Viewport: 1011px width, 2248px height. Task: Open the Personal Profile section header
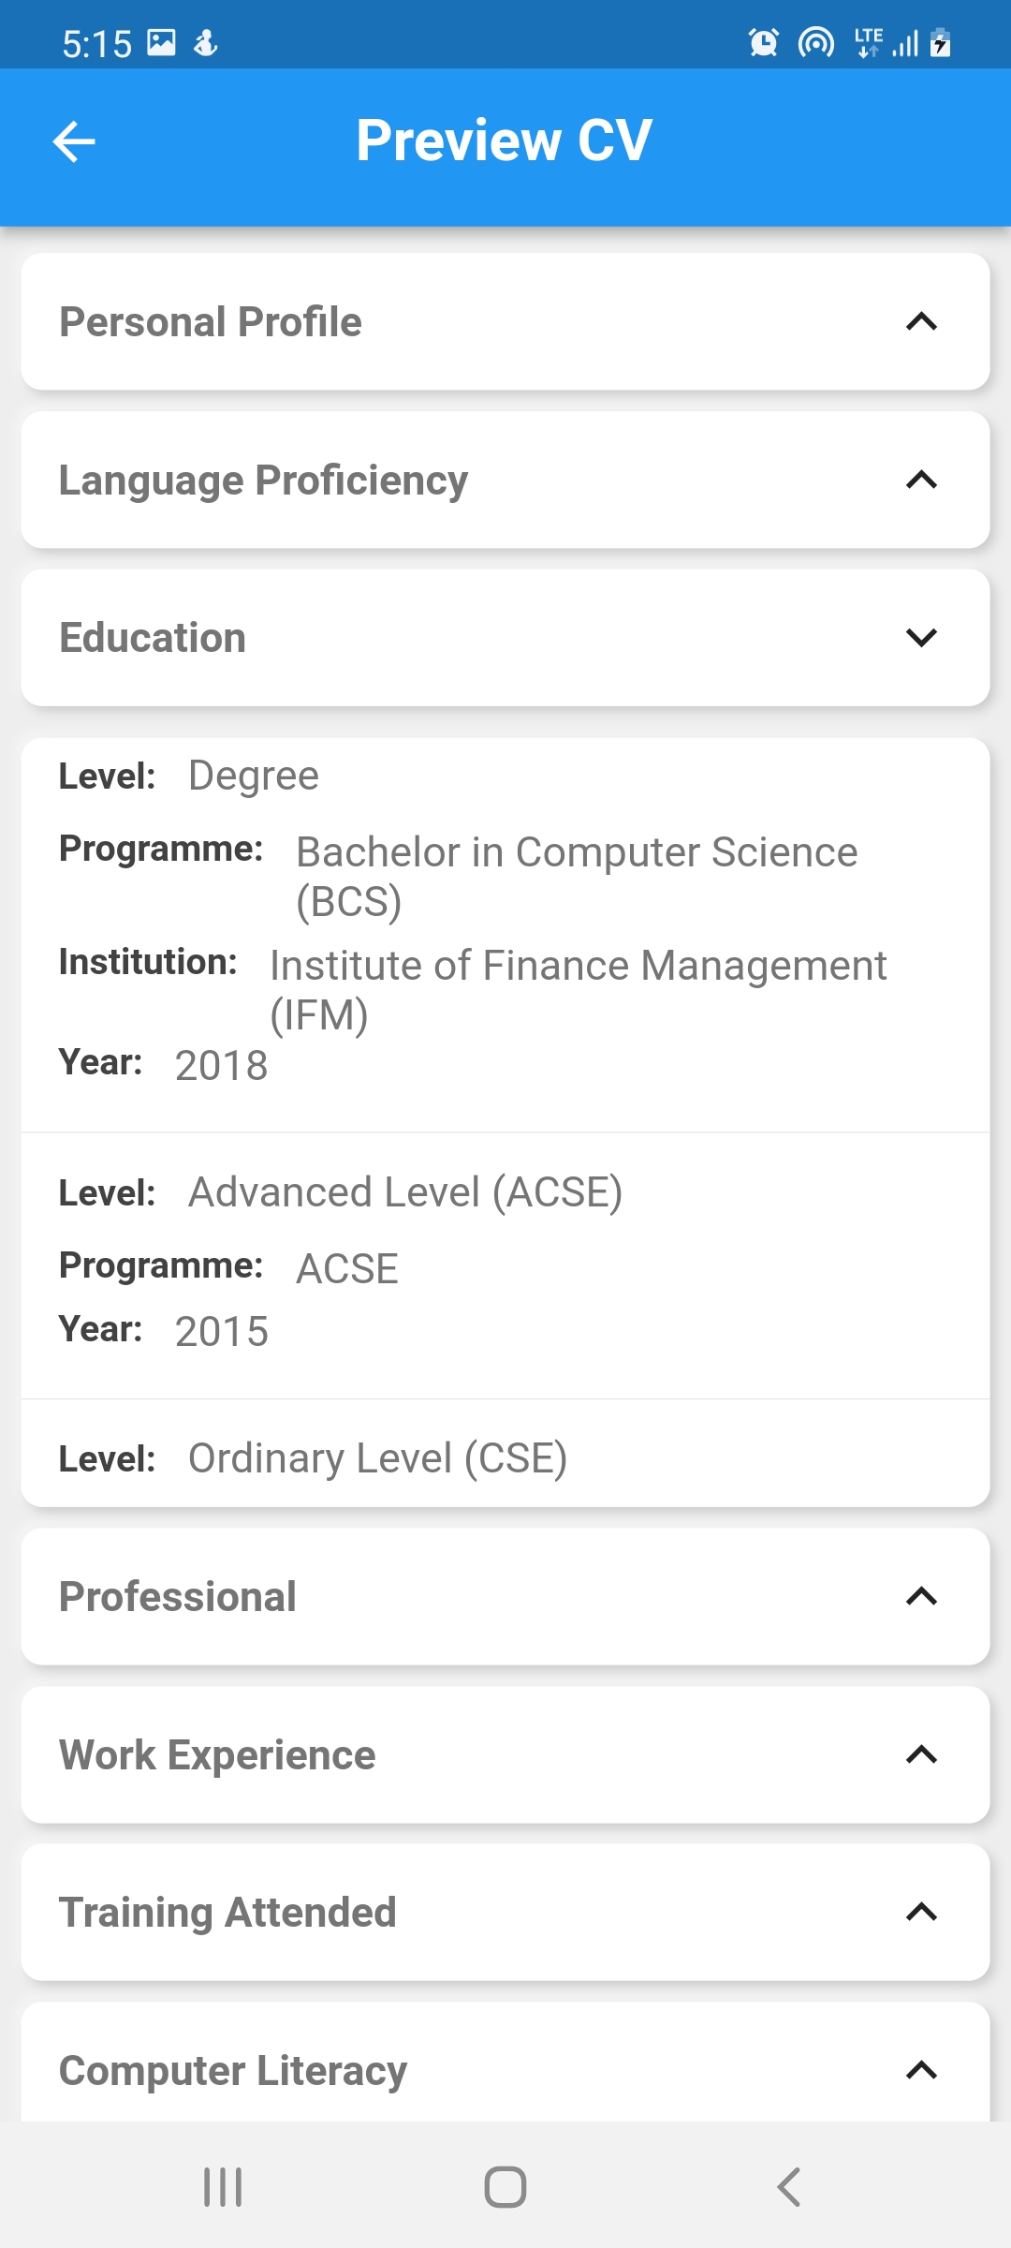click(x=505, y=322)
